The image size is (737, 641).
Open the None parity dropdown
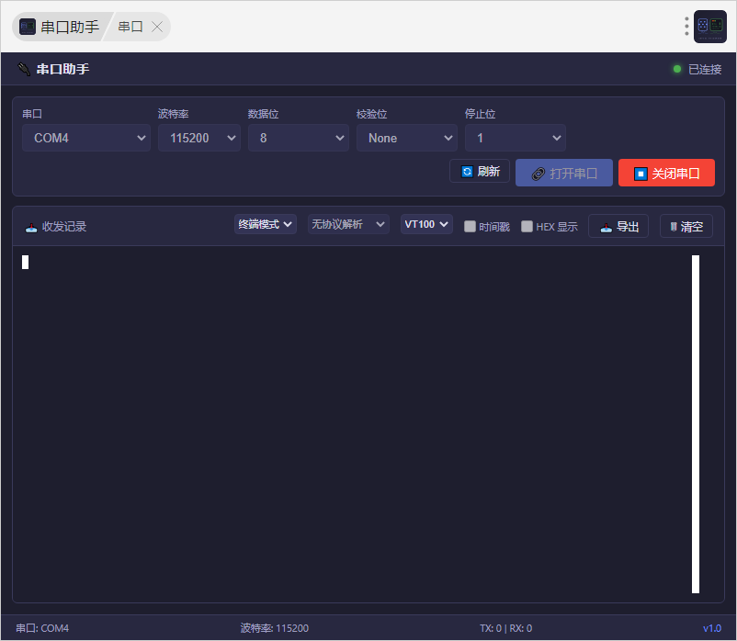pos(407,138)
